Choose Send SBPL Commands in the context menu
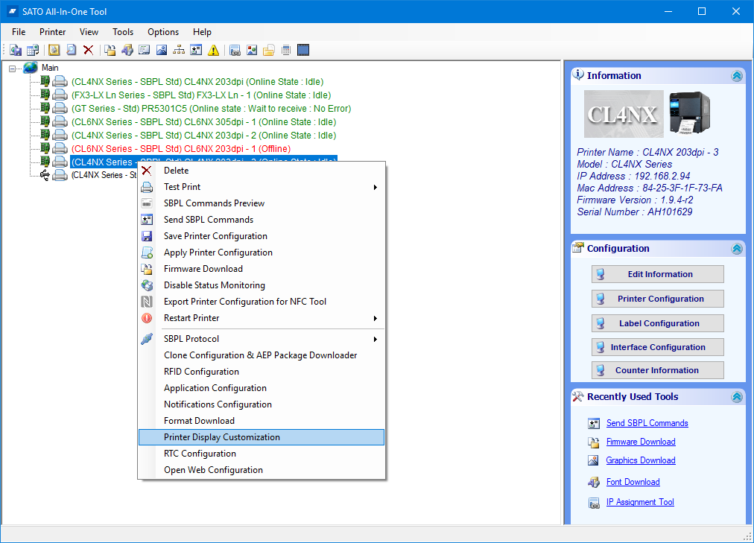The width and height of the screenshot is (754, 543). point(262,220)
